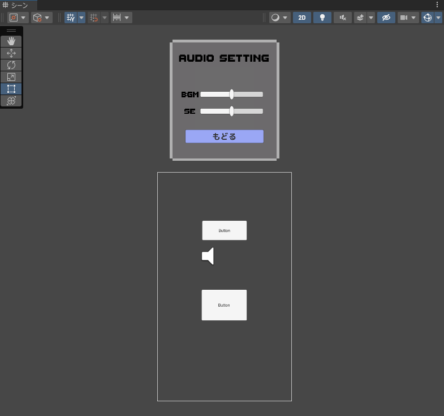Expand the tool handle position dropdown
Image resolution: width=444 pixels, height=416 pixels.
click(23, 18)
